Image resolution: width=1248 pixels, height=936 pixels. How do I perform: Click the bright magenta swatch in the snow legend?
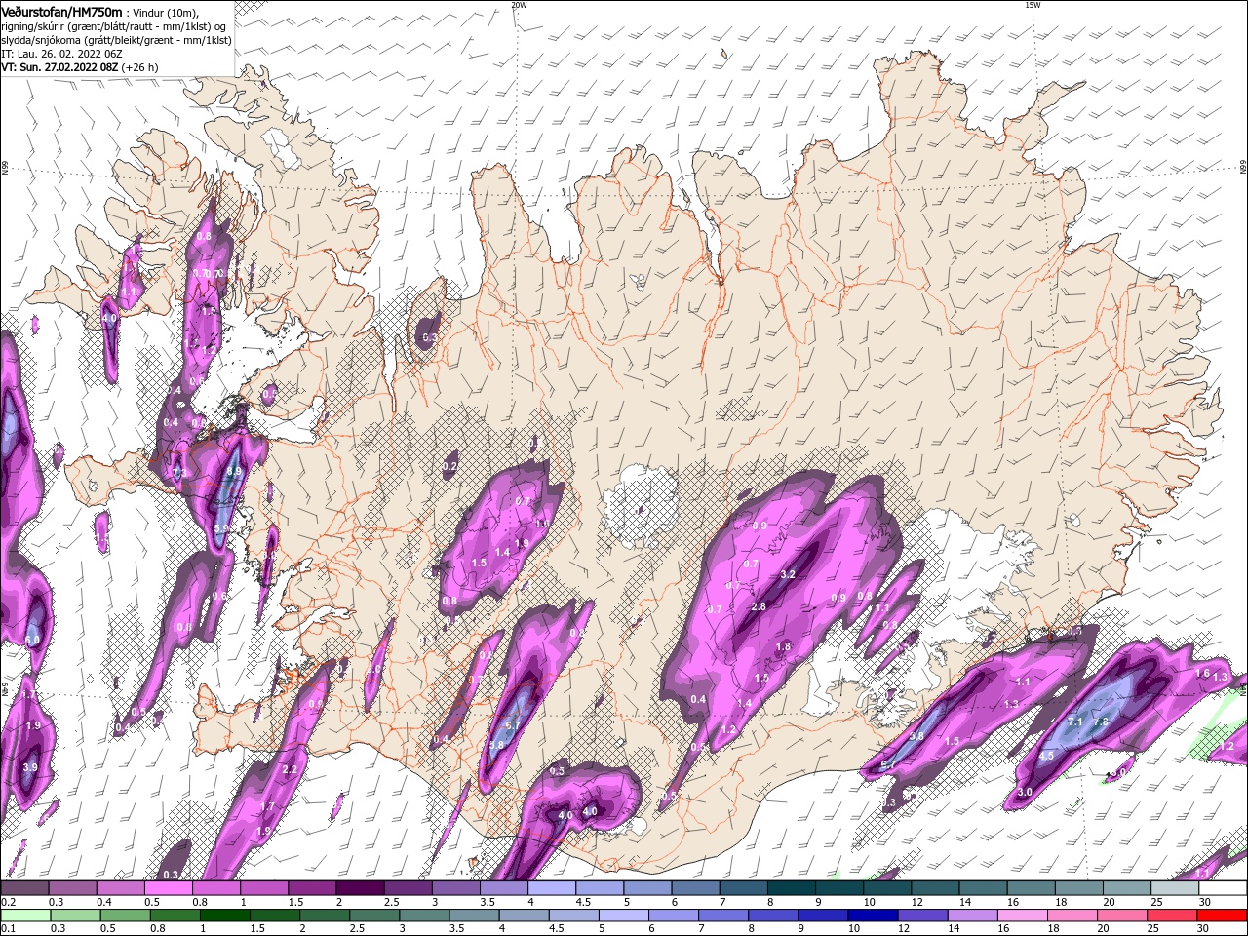(x=168, y=889)
